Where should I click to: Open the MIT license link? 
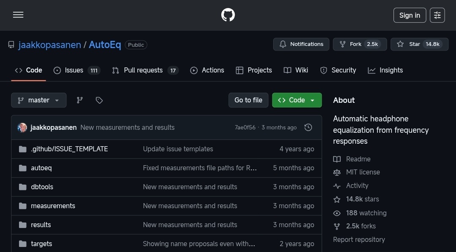pyautogui.click(x=363, y=172)
